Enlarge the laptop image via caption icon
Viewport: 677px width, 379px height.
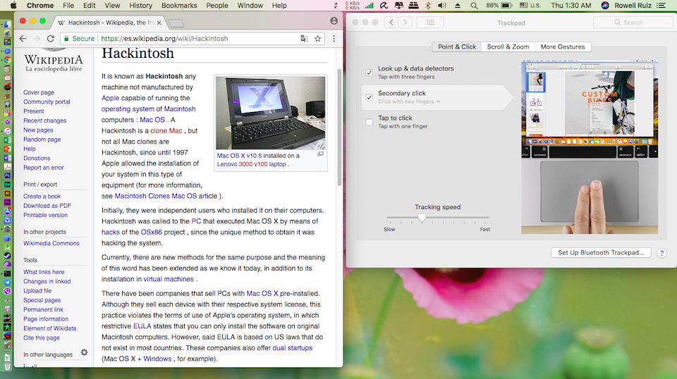pos(320,154)
